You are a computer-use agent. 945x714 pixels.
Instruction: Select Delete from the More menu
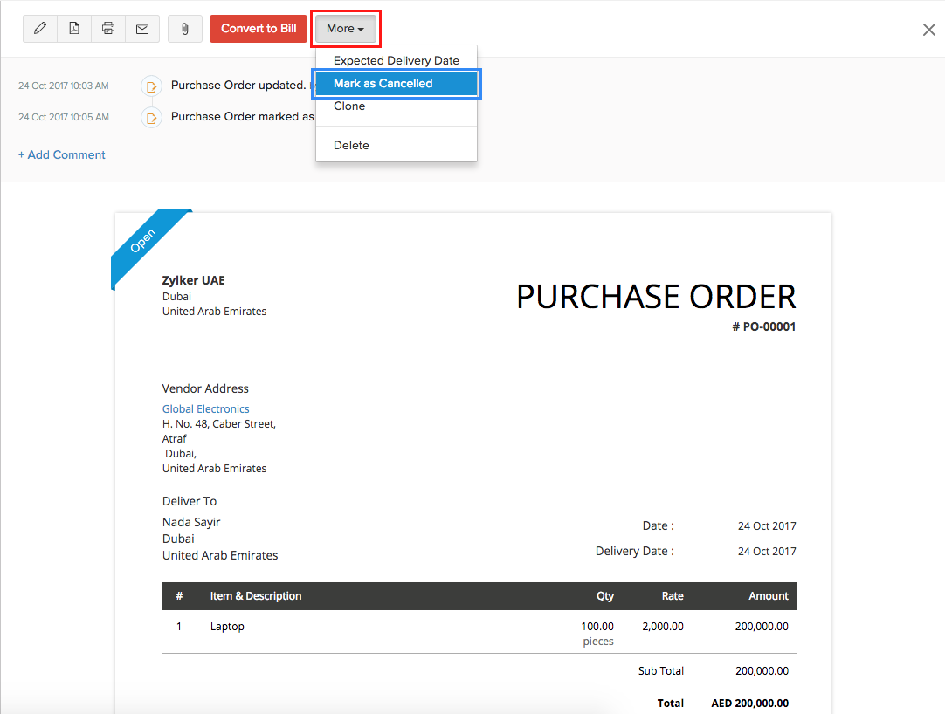coord(396,145)
